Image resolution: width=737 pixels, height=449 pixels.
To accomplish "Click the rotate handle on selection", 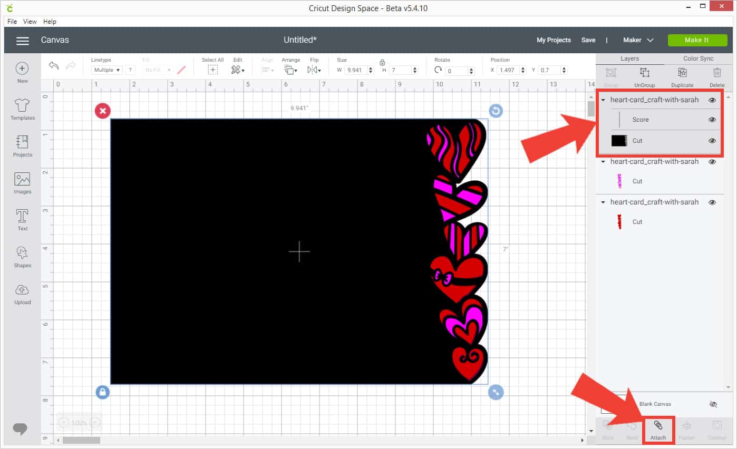I will (496, 111).
